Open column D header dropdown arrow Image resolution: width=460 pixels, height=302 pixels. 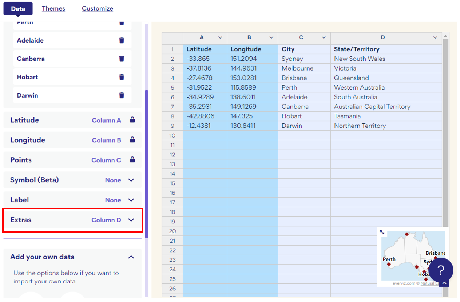(x=435, y=37)
